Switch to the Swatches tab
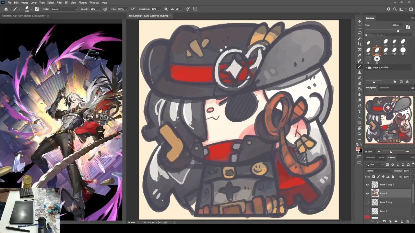 (x=385, y=88)
